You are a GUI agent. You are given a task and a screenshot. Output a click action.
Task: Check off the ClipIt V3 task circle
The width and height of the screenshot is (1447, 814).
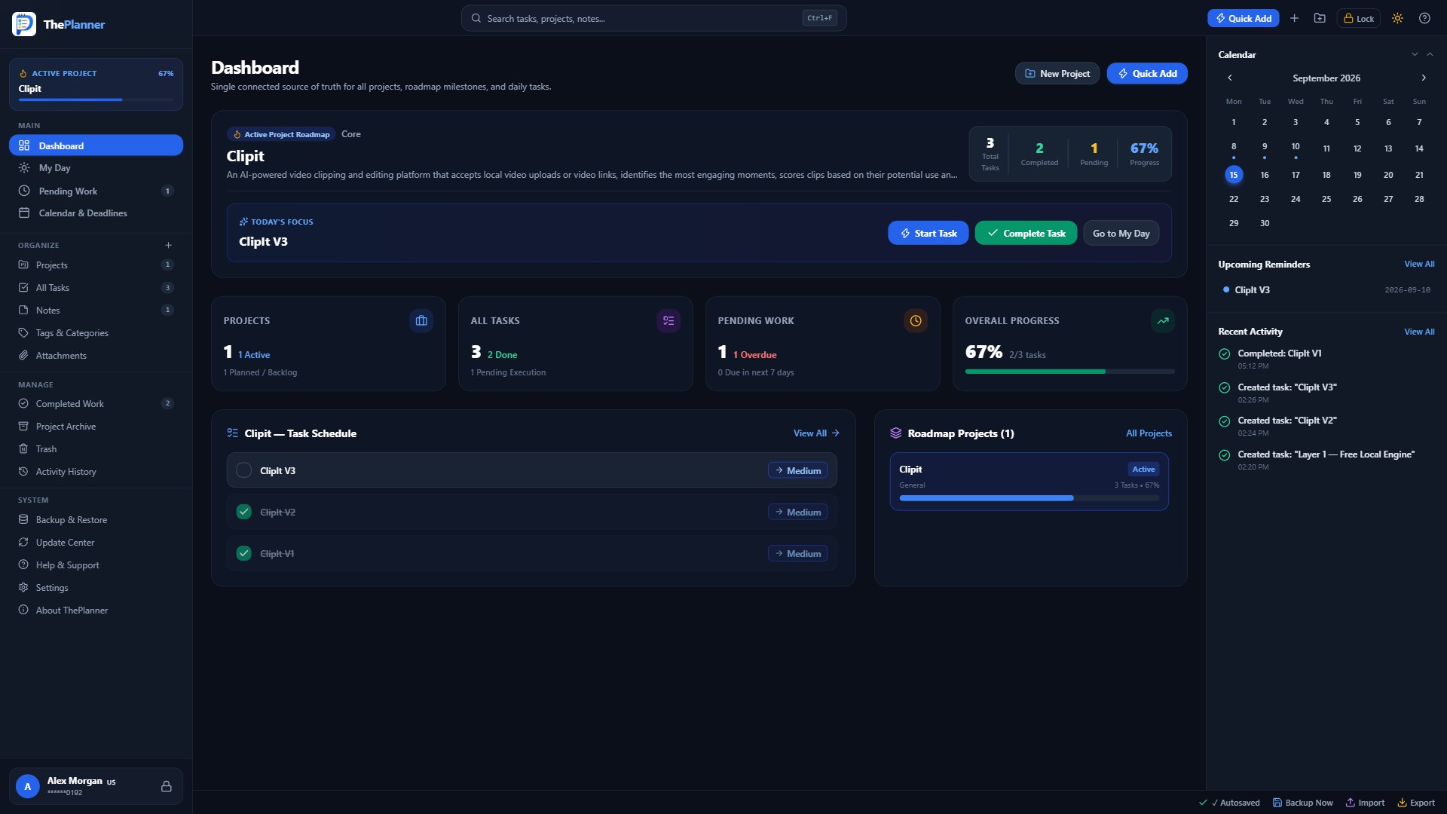point(244,470)
